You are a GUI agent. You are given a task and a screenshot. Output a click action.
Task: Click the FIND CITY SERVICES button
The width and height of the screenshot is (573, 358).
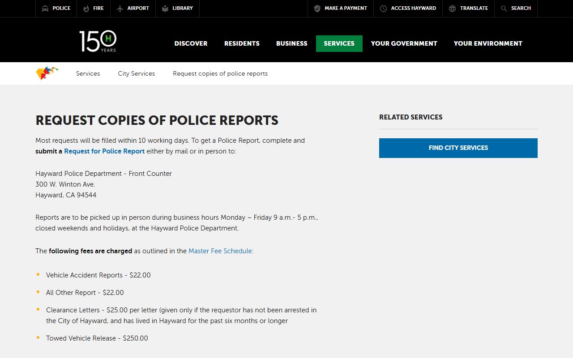point(458,148)
